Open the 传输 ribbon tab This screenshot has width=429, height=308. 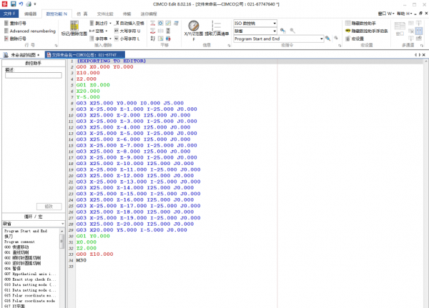[127, 14]
